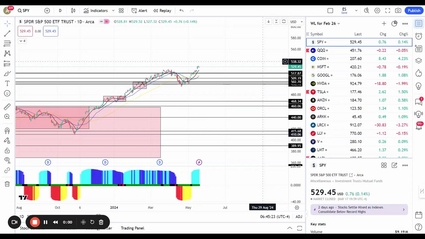Open chart settings gear icon

tap(377, 11)
